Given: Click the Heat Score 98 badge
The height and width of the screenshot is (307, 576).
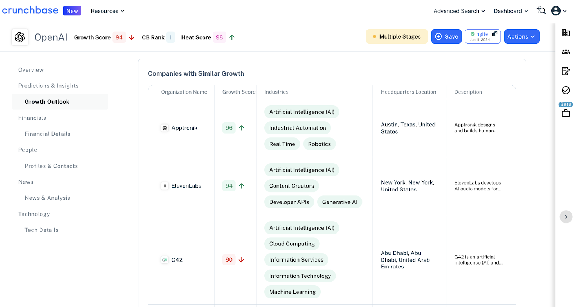Looking at the screenshot, I should coord(220,37).
